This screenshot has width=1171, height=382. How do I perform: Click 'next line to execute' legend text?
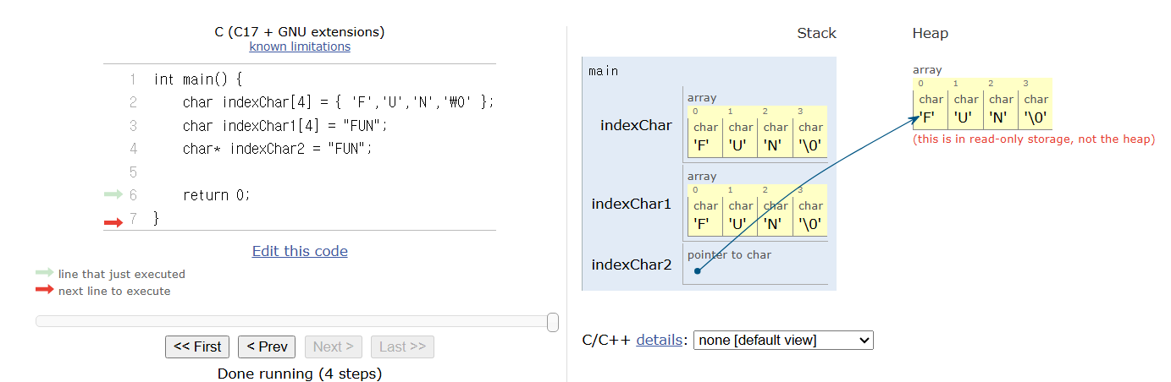[x=114, y=291]
